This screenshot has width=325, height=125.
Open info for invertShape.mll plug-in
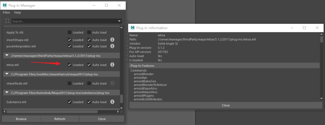coord(112,40)
